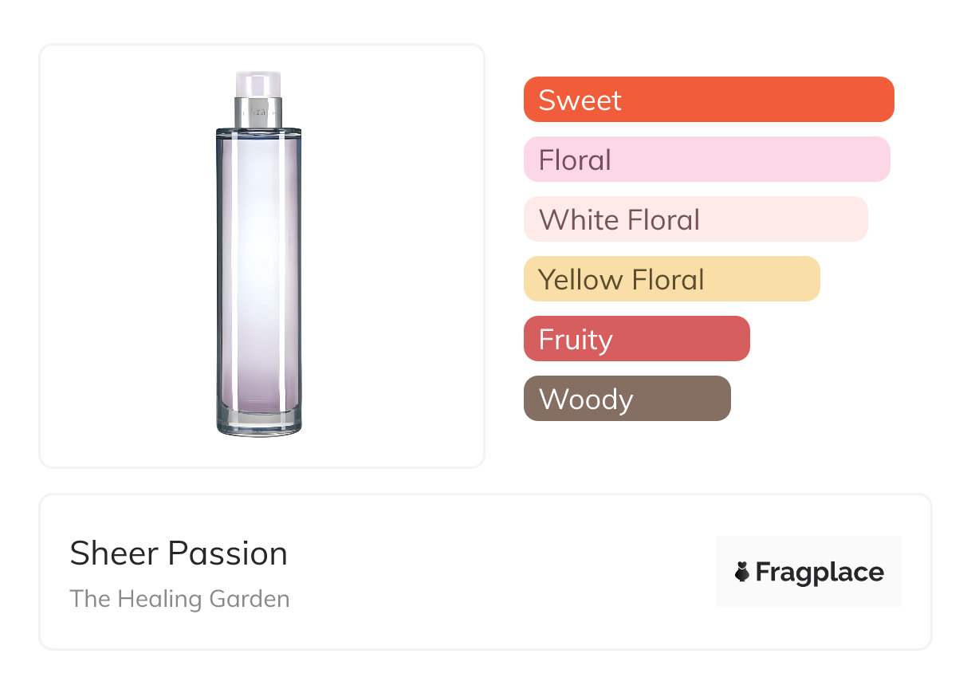The image size is (971, 689).
Task: Open the Sheer Passion bottle image
Action: point(258,255)
